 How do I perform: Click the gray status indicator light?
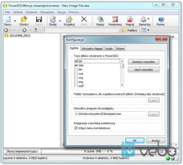click(173, 159)
